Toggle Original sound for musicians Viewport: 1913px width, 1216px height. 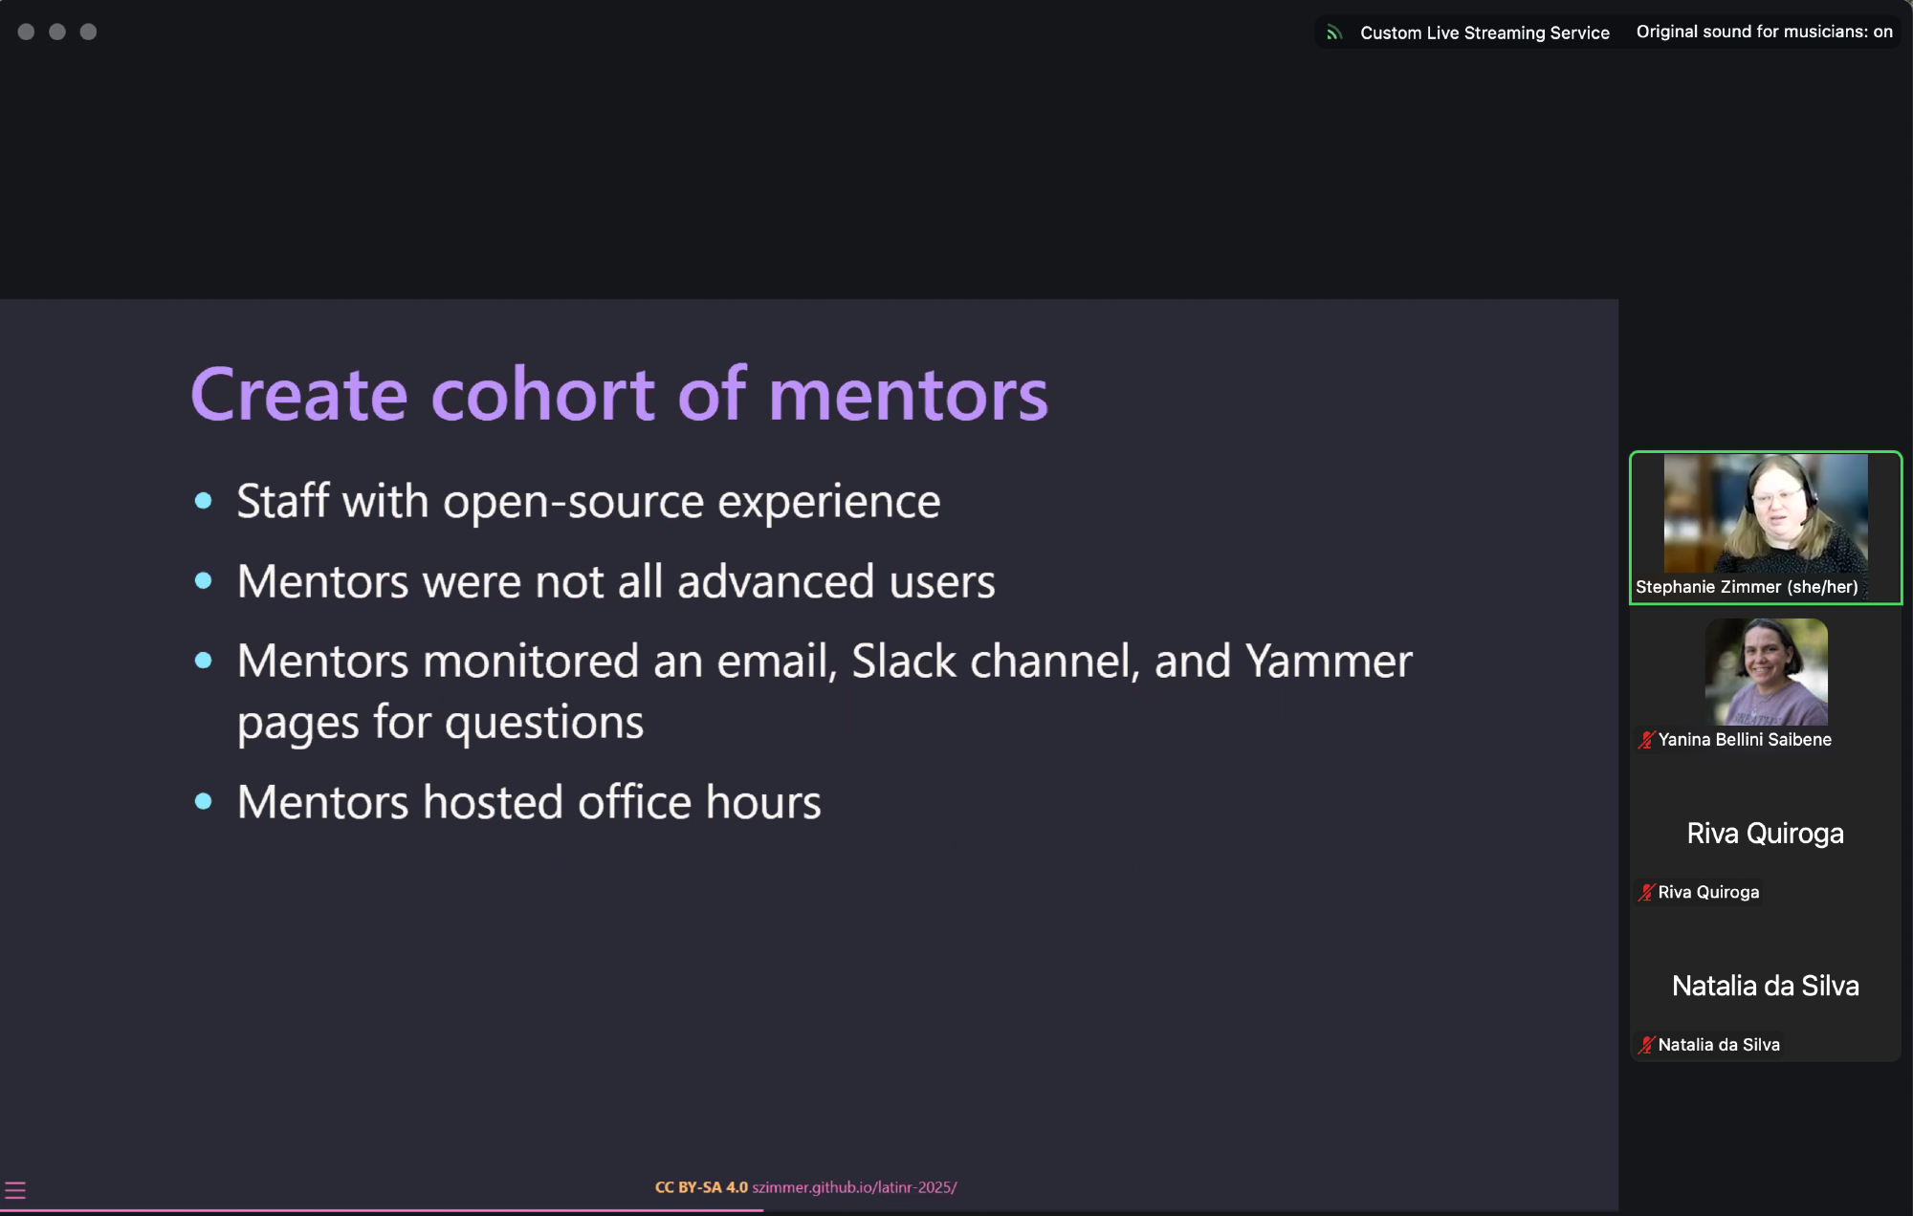point(1764,32)
